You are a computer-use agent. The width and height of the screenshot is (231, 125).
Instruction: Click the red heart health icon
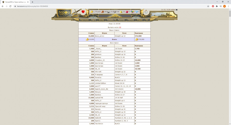[x=83, y=12]
